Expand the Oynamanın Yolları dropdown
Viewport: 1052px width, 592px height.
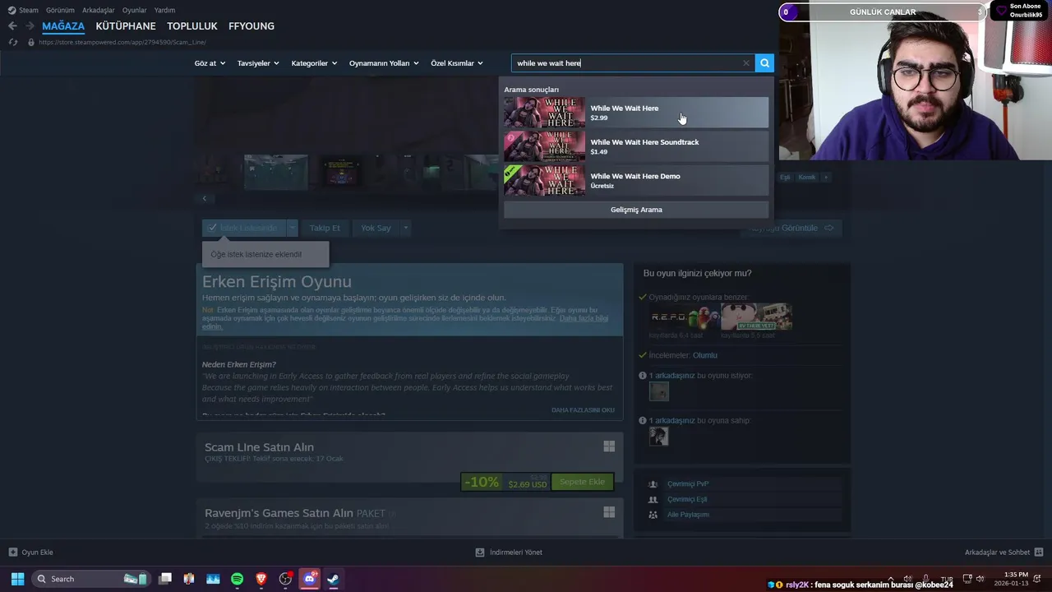(384, 63)
